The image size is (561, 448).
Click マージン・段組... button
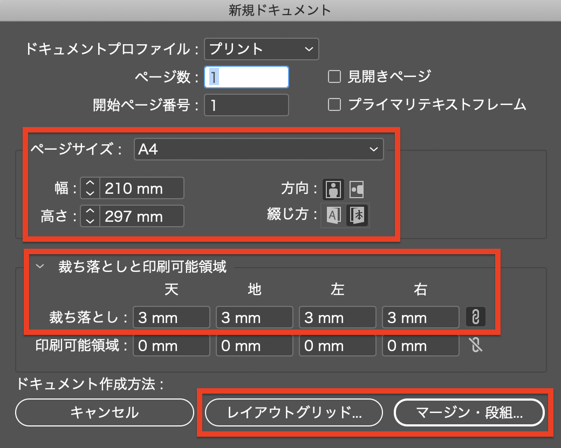click(x=469, y=412)
